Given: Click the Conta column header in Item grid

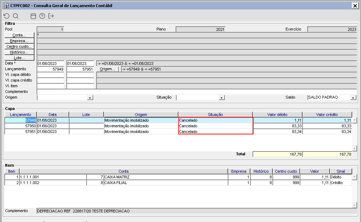Looking at the screenshot, I should (x=124, y=171).
